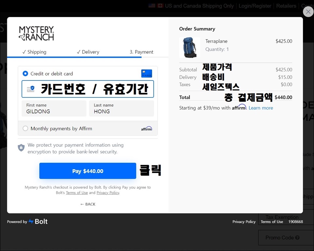Click the Pay $440.00 button
The height and width of the screenshot is (251, 314).
[88, 171]
